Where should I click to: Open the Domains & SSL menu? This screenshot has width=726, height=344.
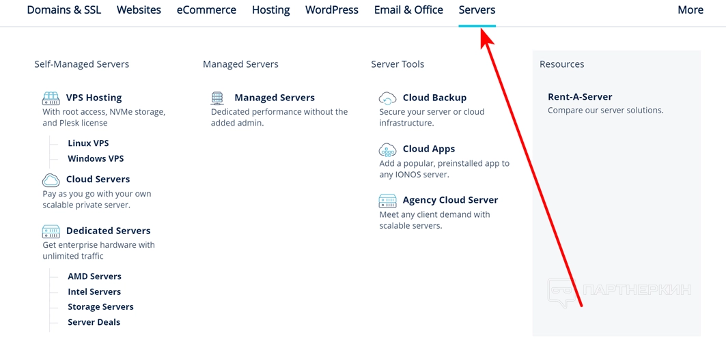pyautogui.click(x=64, y=10)
